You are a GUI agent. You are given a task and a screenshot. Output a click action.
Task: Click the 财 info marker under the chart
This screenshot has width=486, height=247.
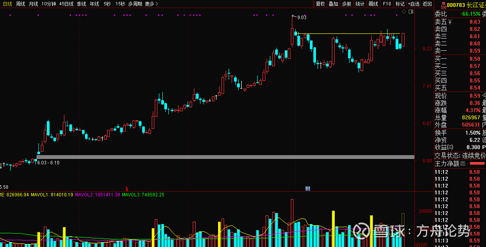pos(307,189)
